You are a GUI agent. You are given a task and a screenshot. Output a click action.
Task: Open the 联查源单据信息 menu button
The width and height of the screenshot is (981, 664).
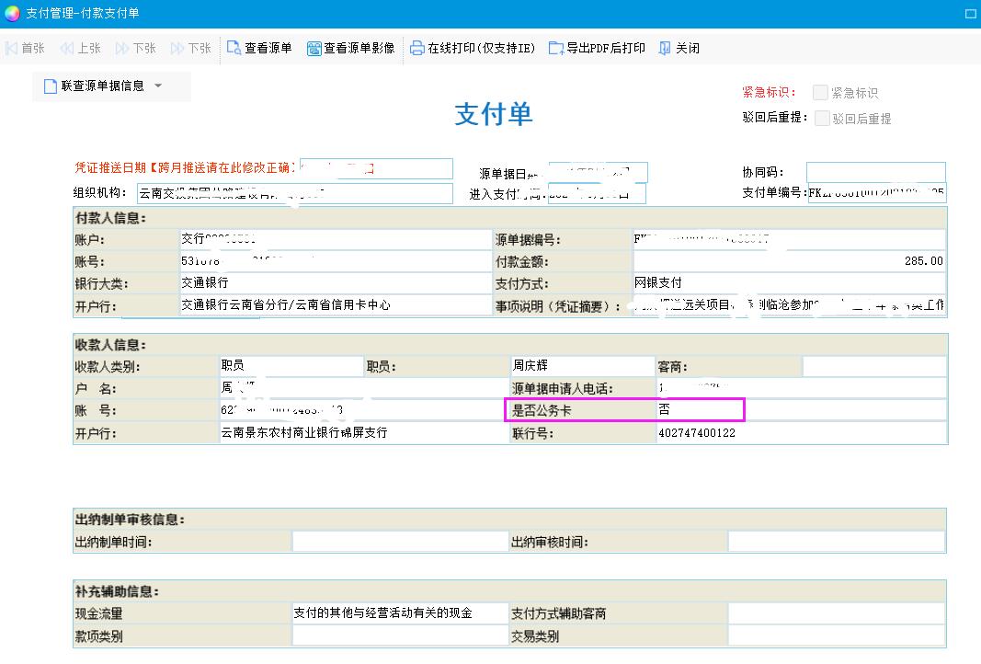tap(101, 86)
